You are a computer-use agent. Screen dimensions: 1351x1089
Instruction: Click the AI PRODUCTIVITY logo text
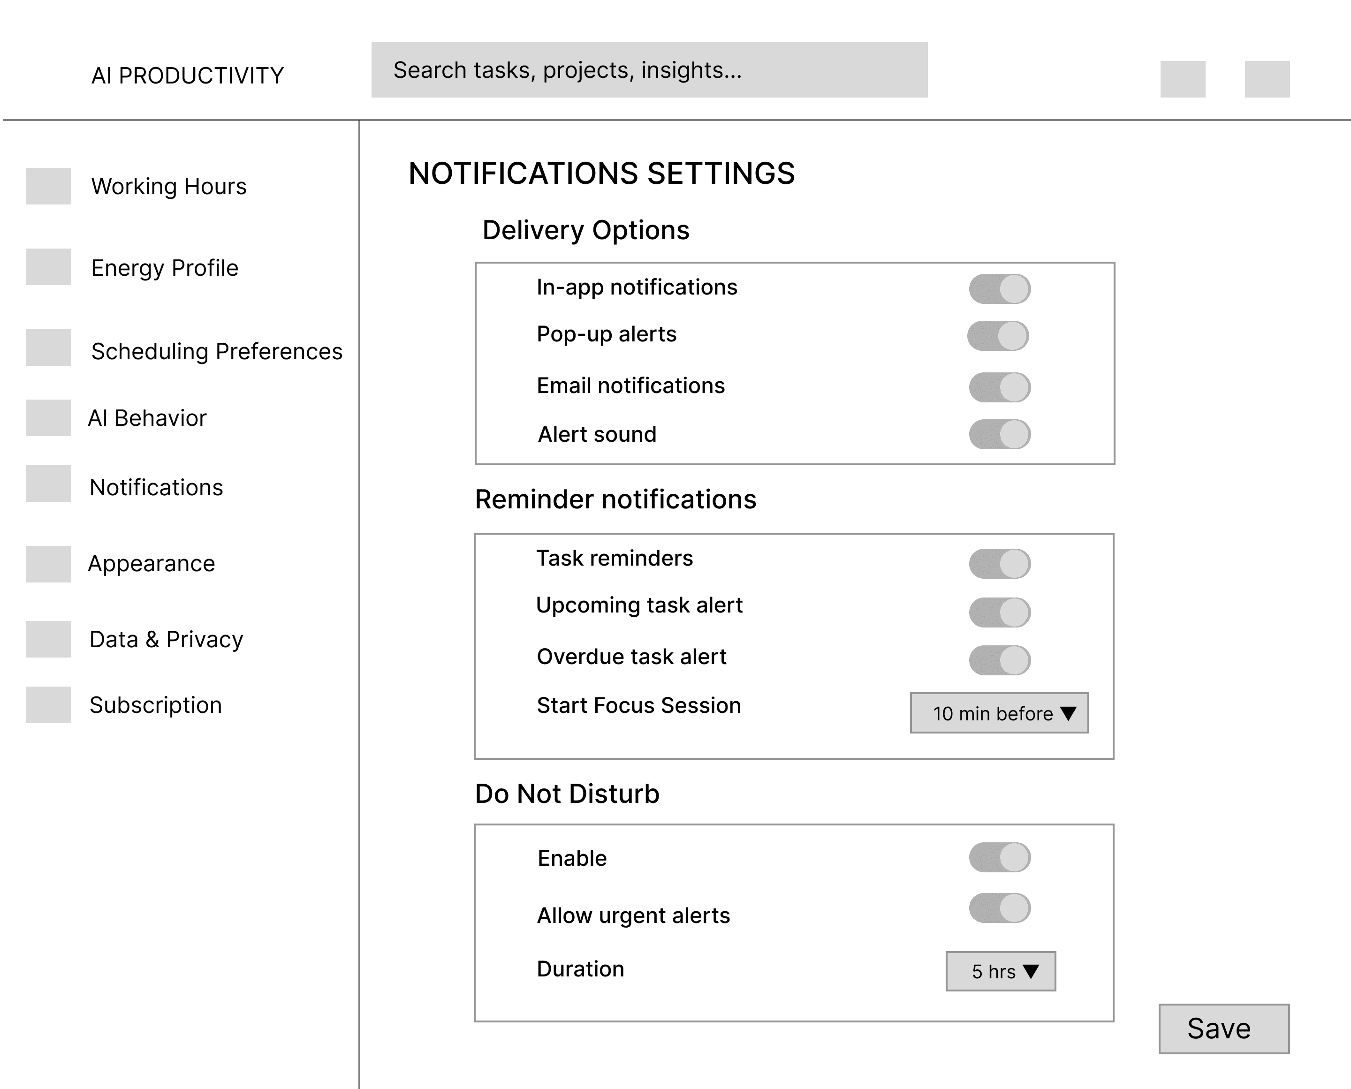pos(188,76)
